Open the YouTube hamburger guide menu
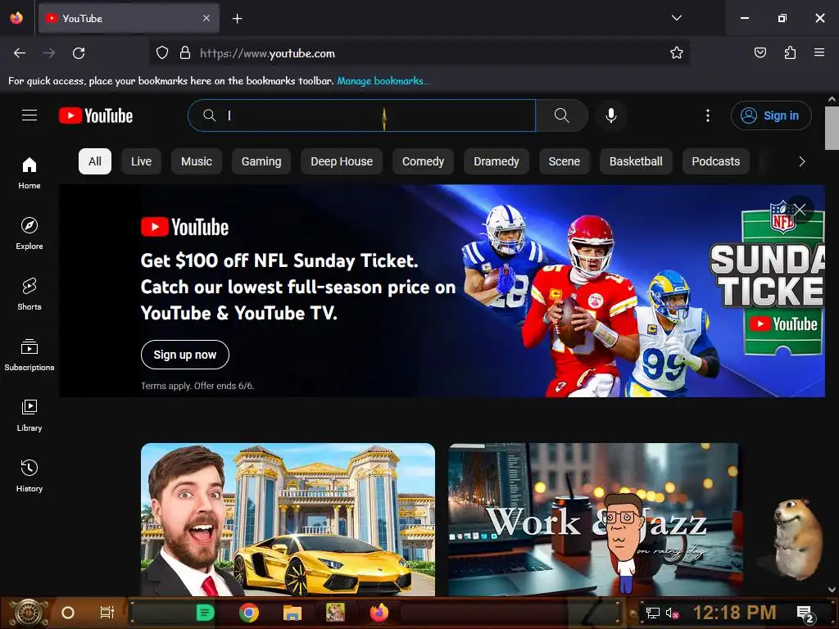 [29, 115]
